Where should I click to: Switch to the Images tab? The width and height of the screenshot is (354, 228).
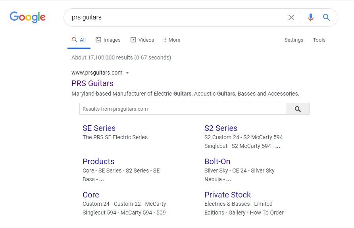pyautogui.click(x=108, y=40)
